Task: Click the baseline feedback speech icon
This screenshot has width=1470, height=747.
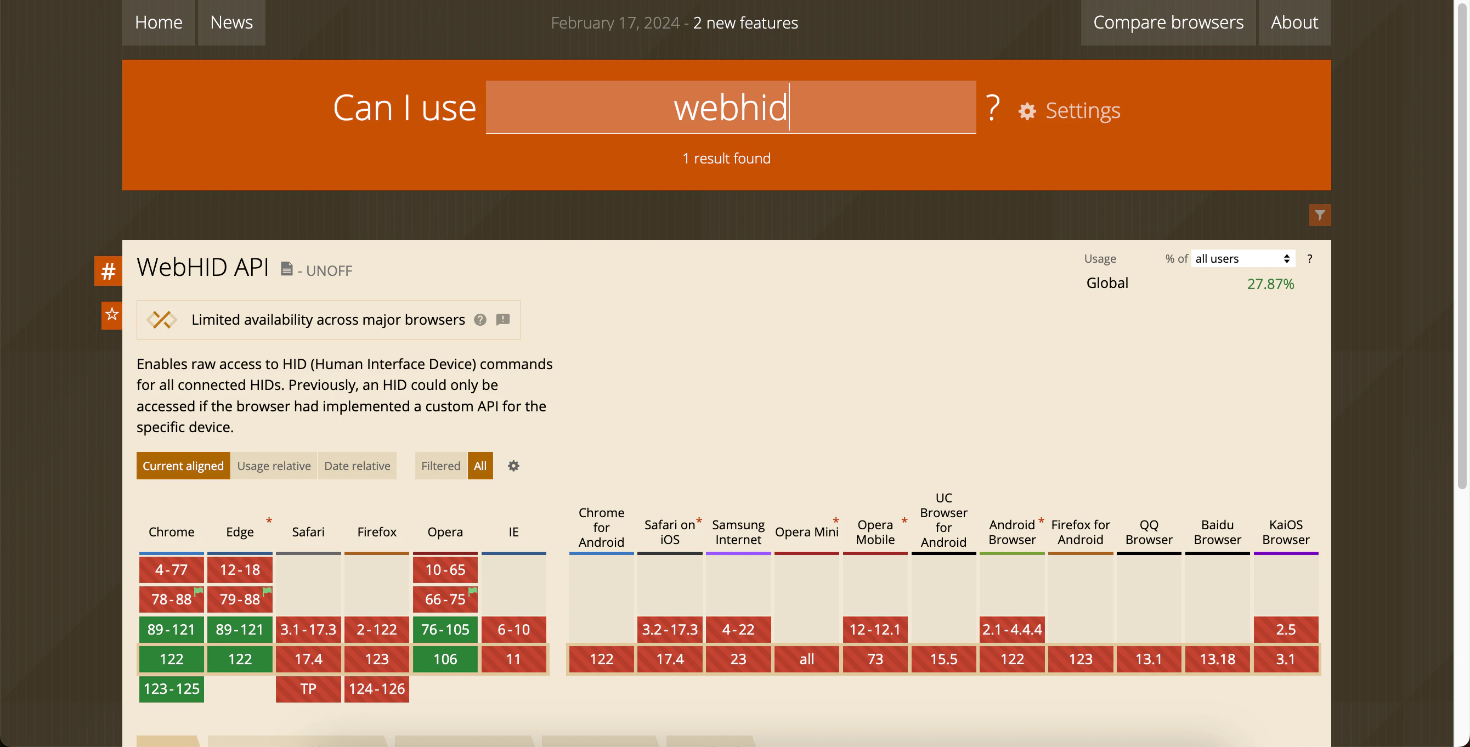Action: click(x=503, y=320)
